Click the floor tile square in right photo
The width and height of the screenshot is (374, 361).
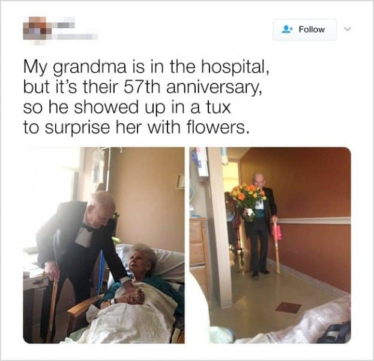(x=288, y=307)
